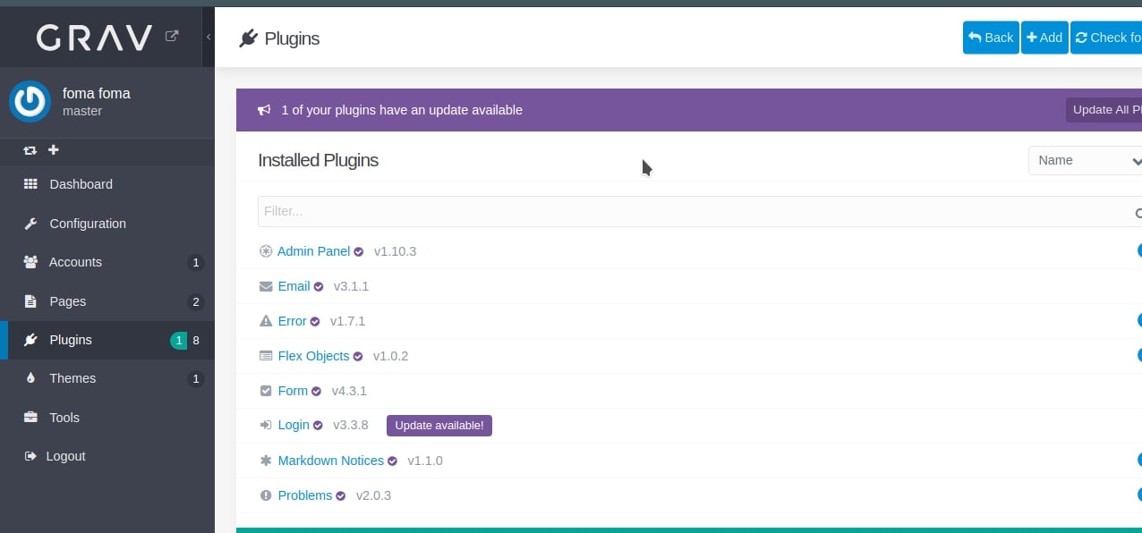Click the Themes count badge showing 1
Screen dimensions: 1142x533
196,379
